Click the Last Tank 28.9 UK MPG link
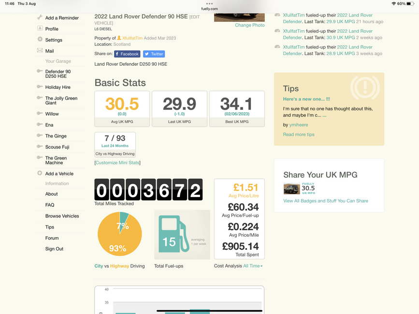The height and width of the screenshot is (314, 419). [x=341, y=54]
